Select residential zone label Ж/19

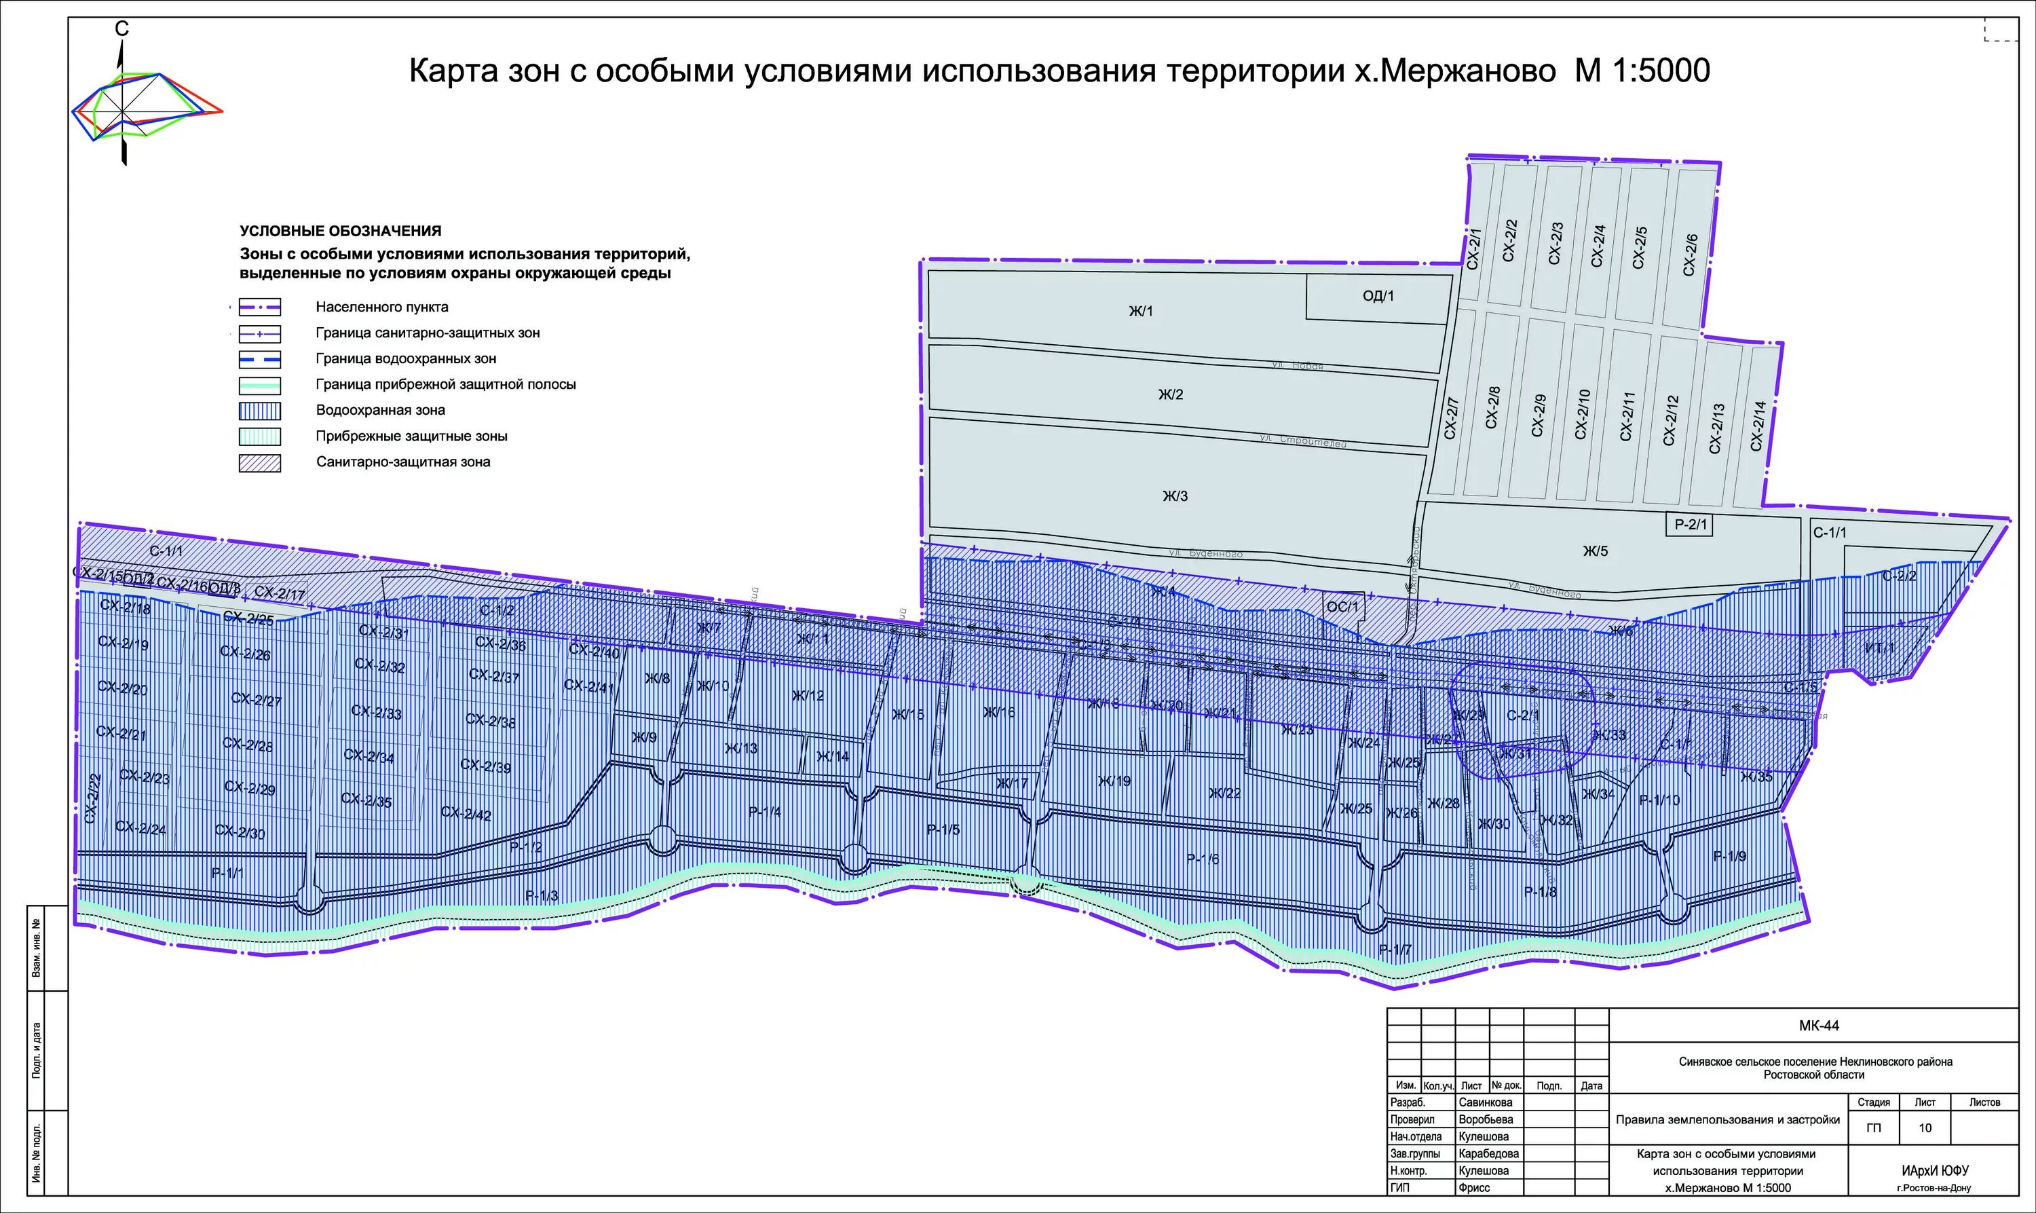click(1114, 781)
